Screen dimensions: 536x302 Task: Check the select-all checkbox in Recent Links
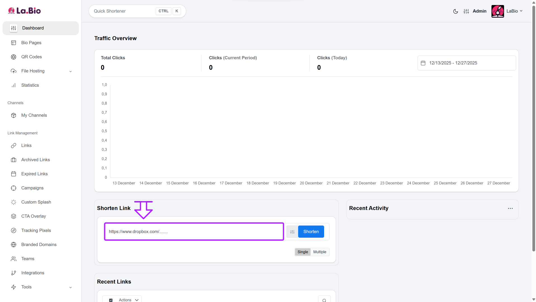tap(111, 300)
